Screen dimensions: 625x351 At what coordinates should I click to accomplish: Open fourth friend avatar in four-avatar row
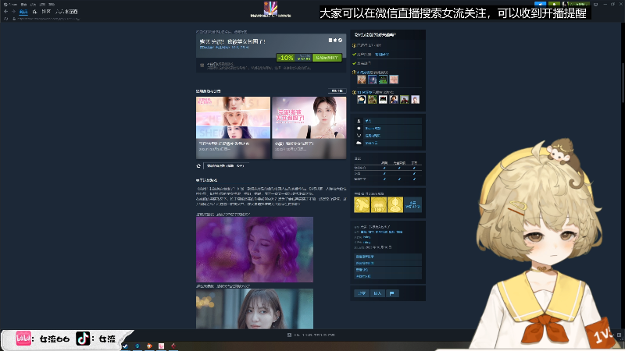click(x=394, y=80)
